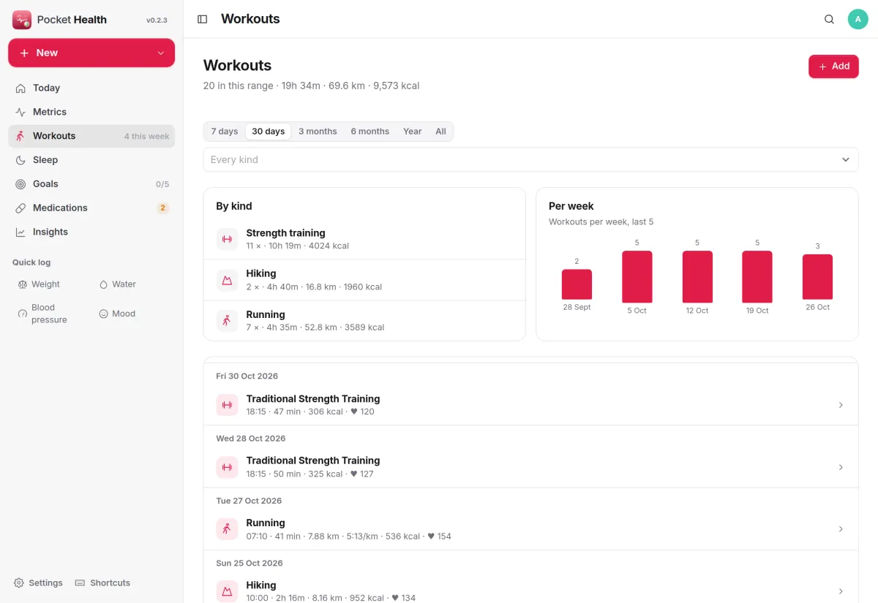Screen dimensions: 878x603
Task: Click version label v0.2.3
Action: click(x=157, y=20)
